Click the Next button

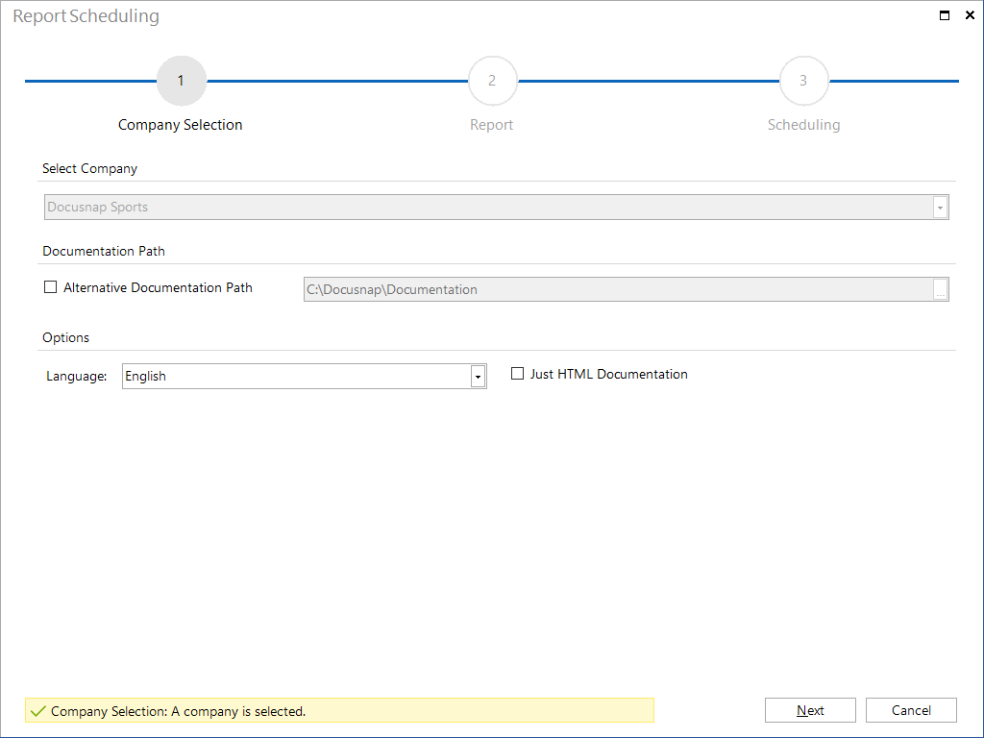point(810,710)
